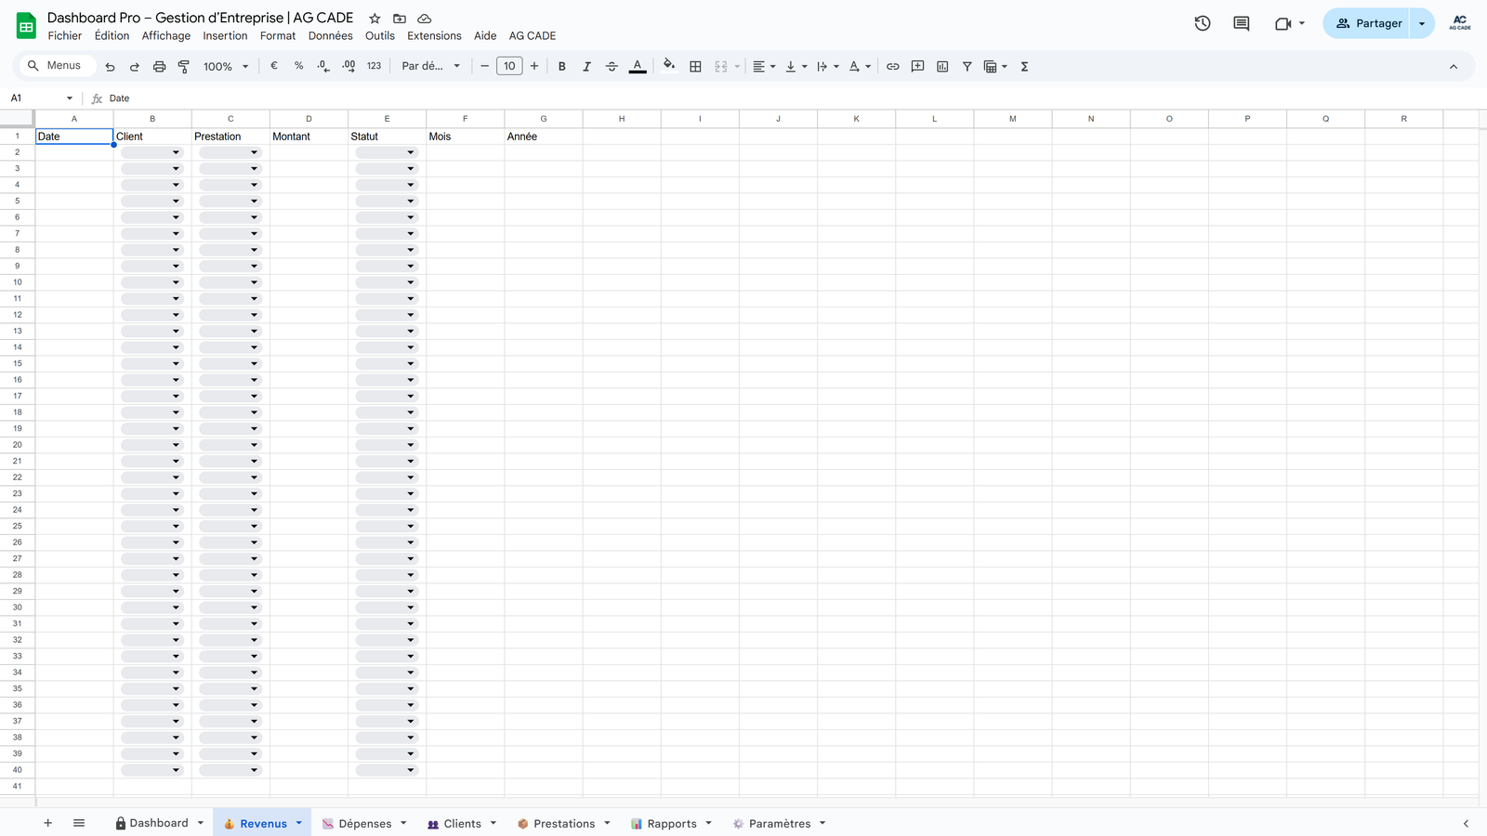Toggle italic formatting
This screenshot has width=1487, height=836.
[586, 67]
